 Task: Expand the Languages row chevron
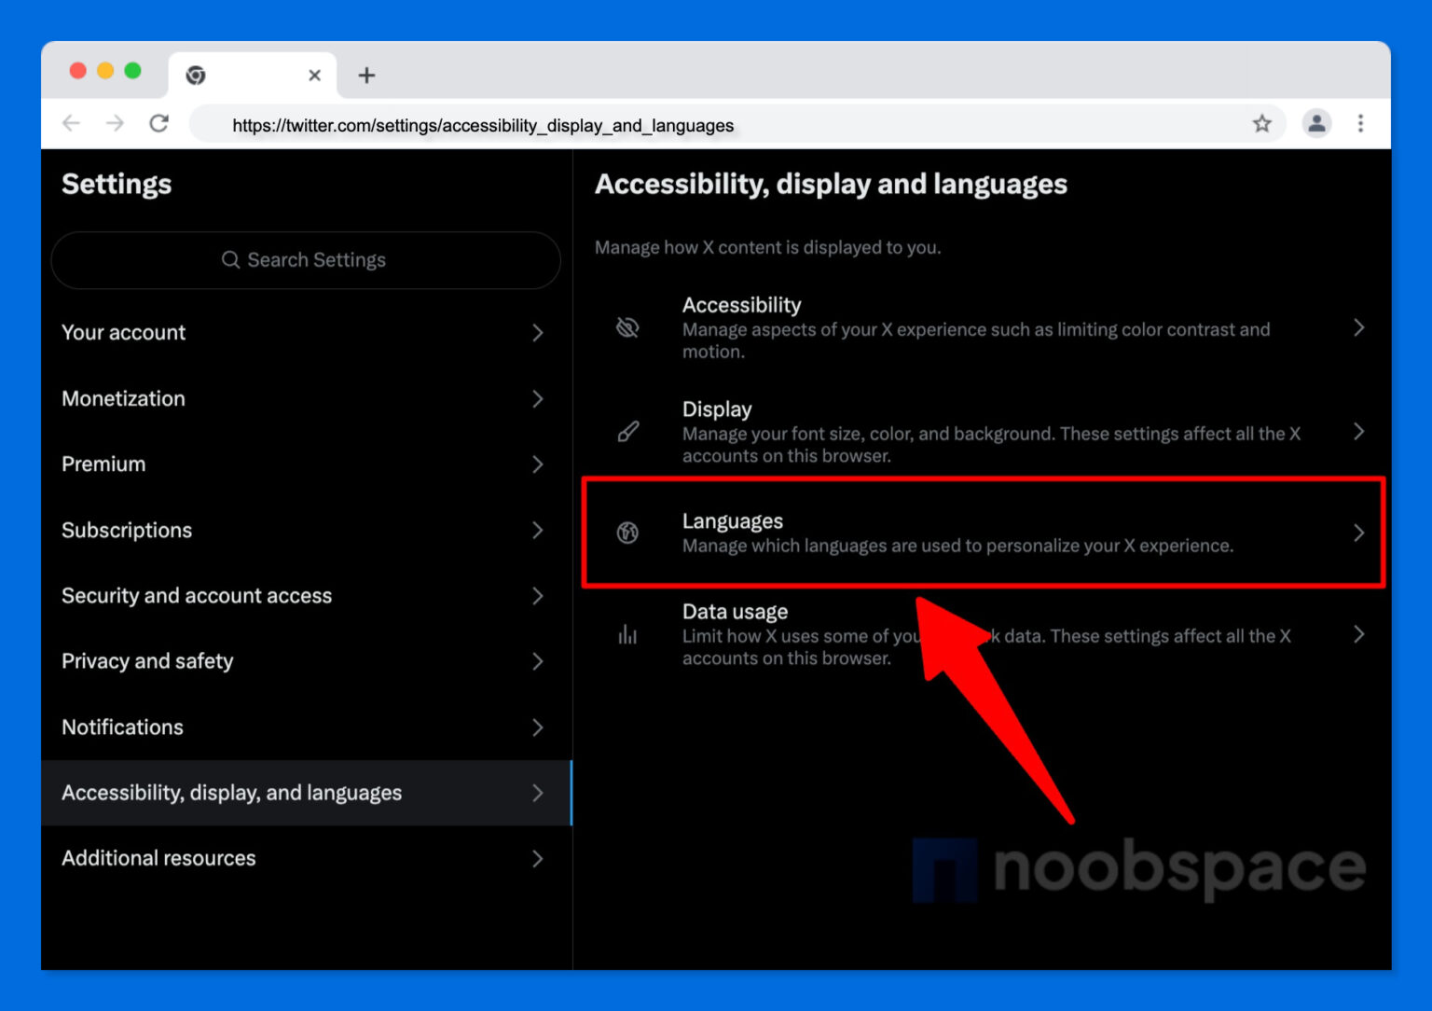[1358, 533]
